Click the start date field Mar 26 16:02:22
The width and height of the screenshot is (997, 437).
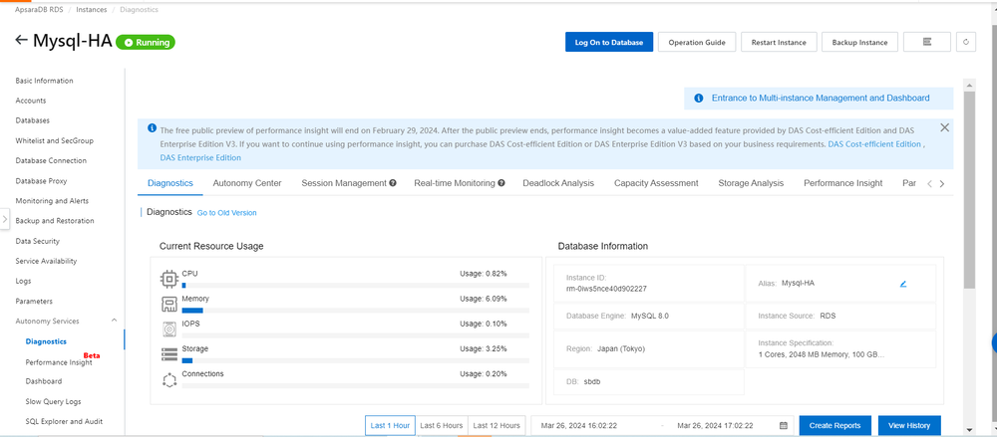click(578, 425)
